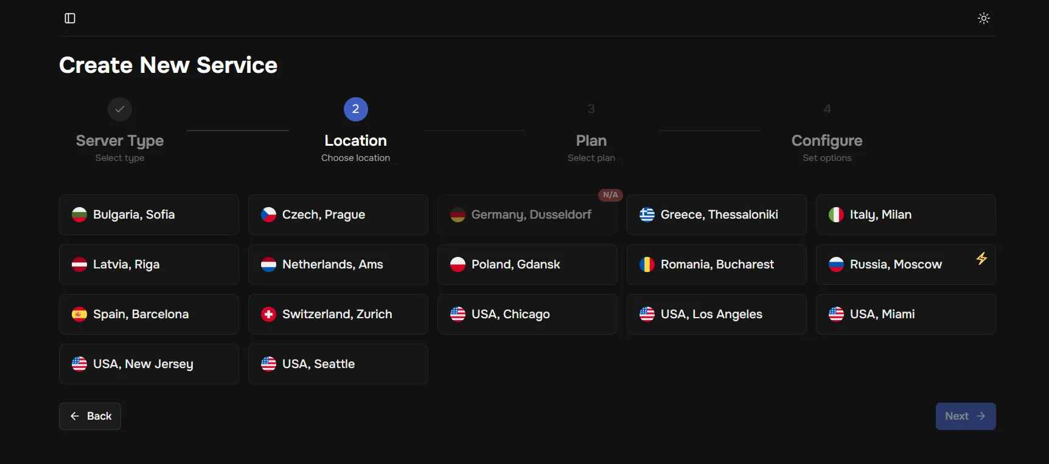Click the completed Server Type checkmark step
The image size is (1049, 464).
(x=120, y=109)
